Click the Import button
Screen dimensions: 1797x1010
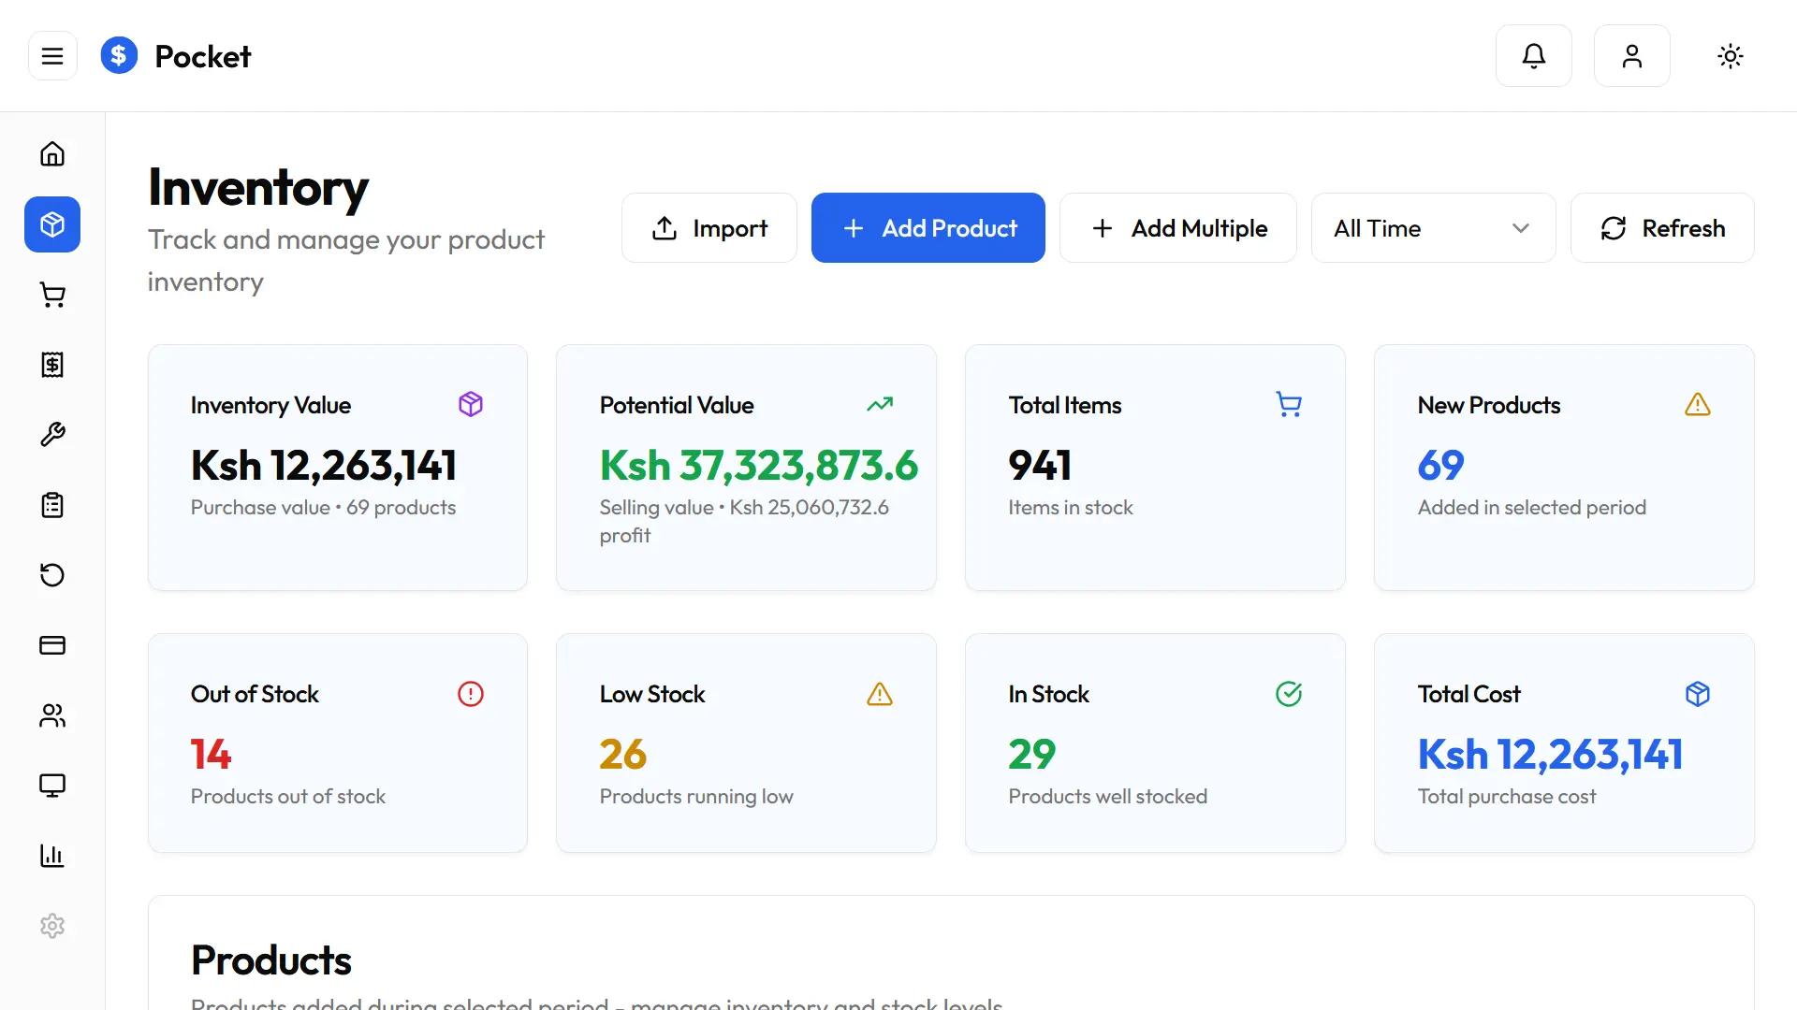(709, 228)
